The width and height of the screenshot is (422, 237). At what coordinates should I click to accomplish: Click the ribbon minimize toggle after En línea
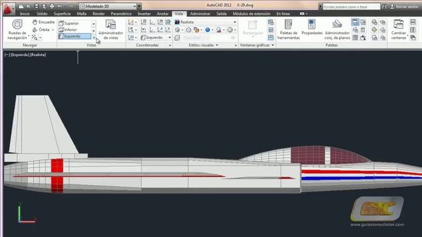[x=302, y=14]
